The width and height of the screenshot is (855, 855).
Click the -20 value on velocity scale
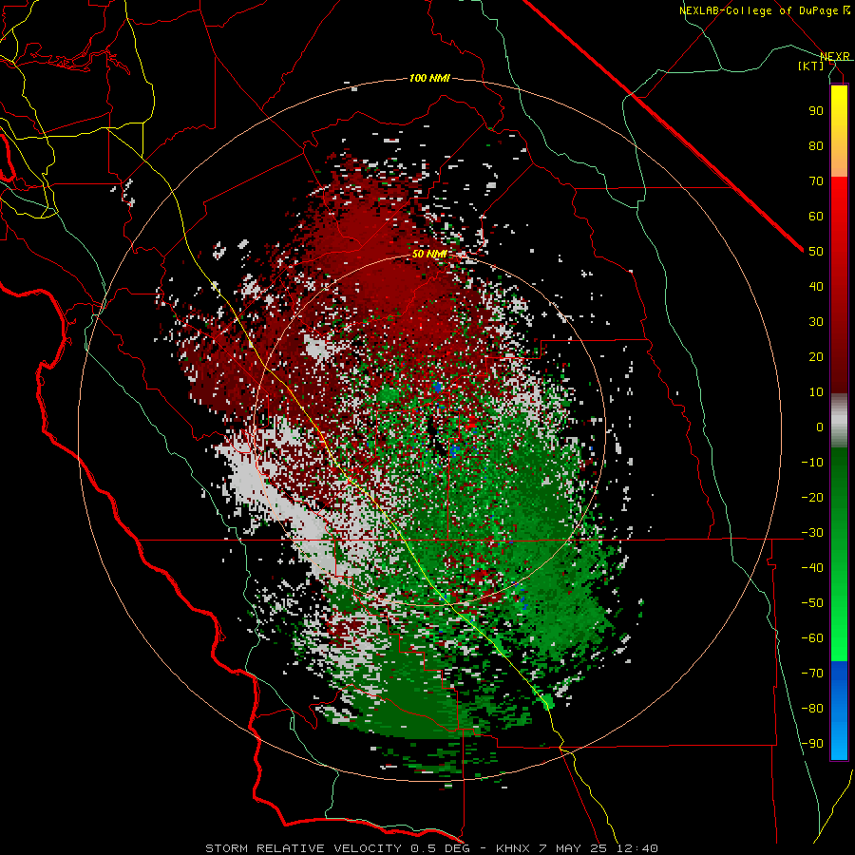(x=812, y=497)
